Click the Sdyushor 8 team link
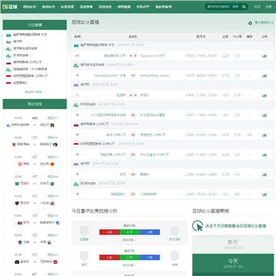Image resolution: width=276 pixels, height=276 pixels. (153, 56)
